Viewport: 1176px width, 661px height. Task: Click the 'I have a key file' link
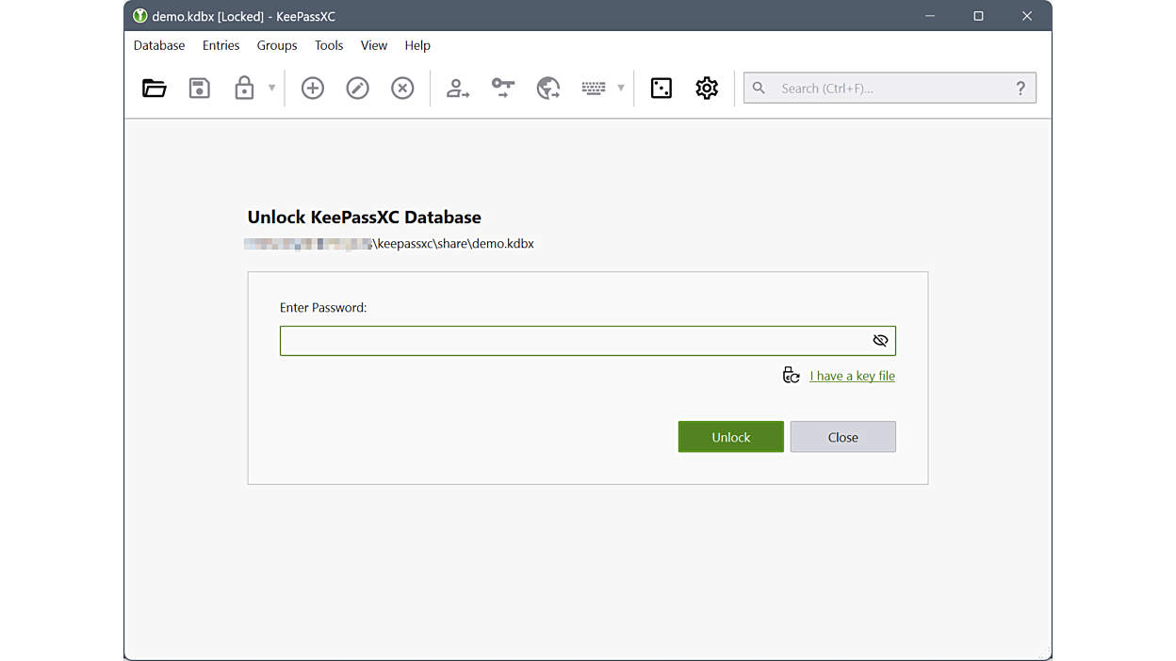point(852,376)
